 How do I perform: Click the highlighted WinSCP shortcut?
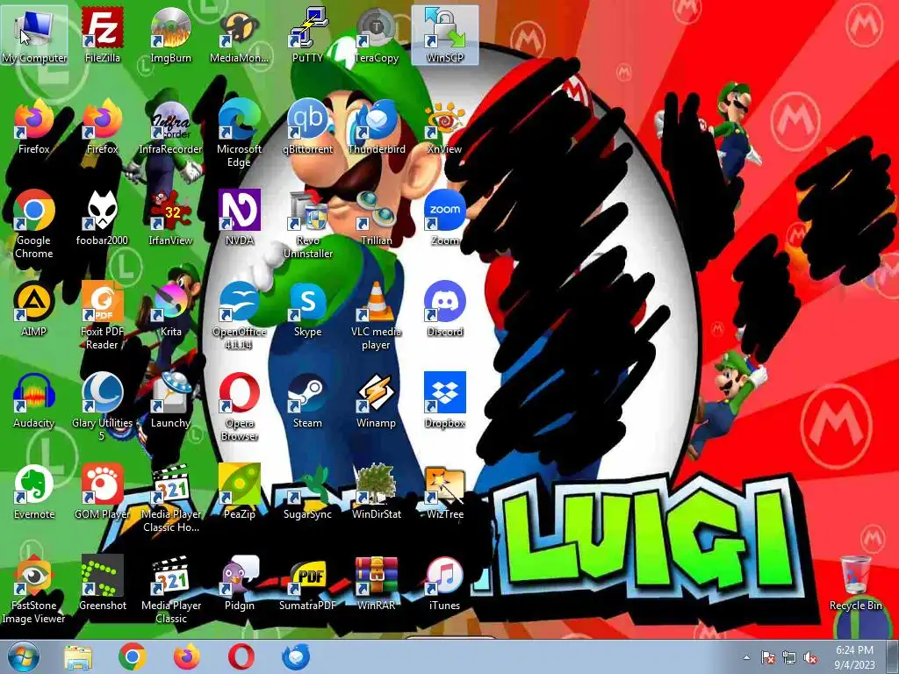pos(445,35)
